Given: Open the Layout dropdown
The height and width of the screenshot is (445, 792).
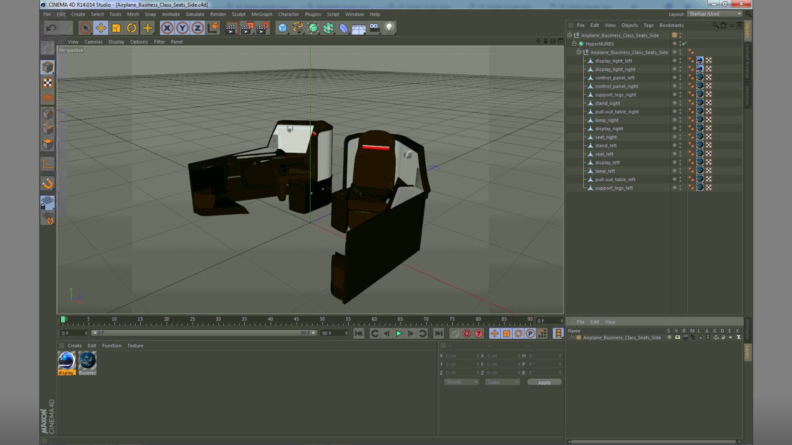Looking at the screenshot, I should coord(714,14).
